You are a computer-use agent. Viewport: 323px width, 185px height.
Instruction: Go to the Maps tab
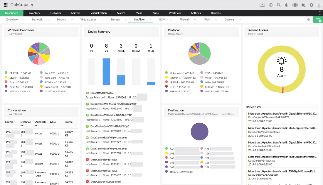(x=139, y=13)
